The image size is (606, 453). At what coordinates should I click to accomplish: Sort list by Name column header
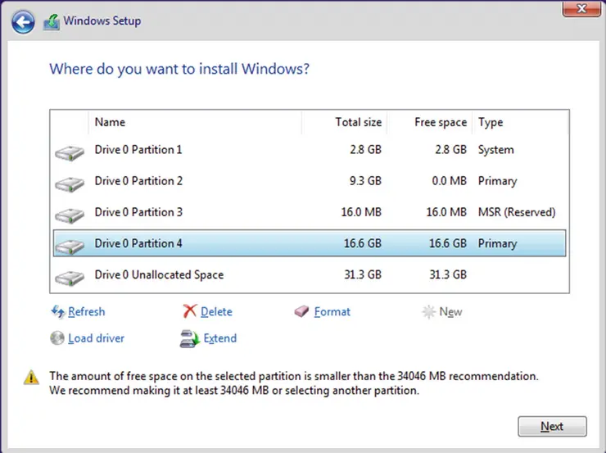coord(110,122)
